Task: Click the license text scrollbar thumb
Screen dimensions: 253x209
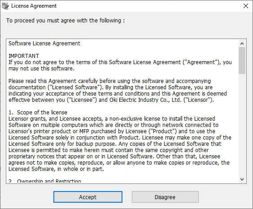Action: pyautogui.click(x=242, y=61)
